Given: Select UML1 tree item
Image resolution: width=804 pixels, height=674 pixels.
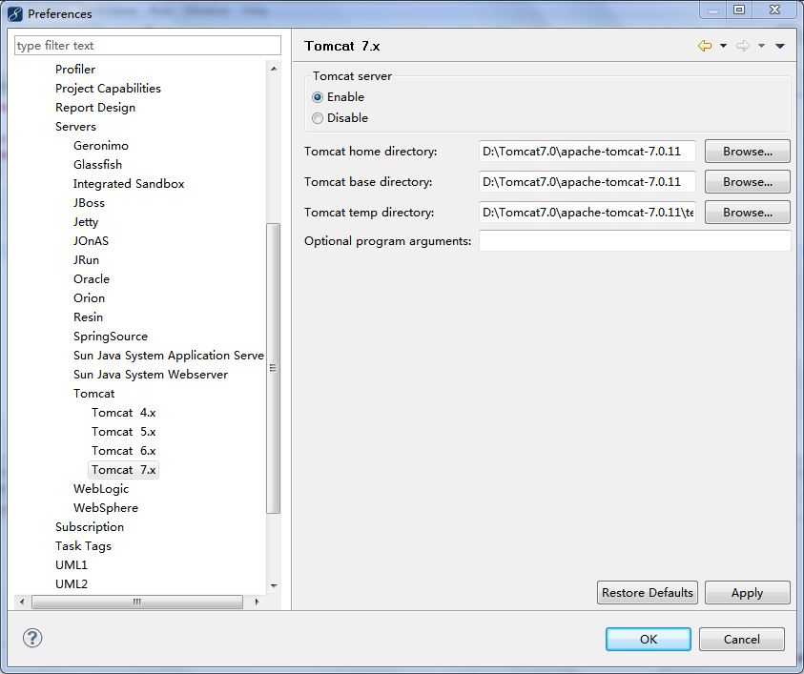Looking at the screenshot, I should pyautogui.click(x=72, y=565).
